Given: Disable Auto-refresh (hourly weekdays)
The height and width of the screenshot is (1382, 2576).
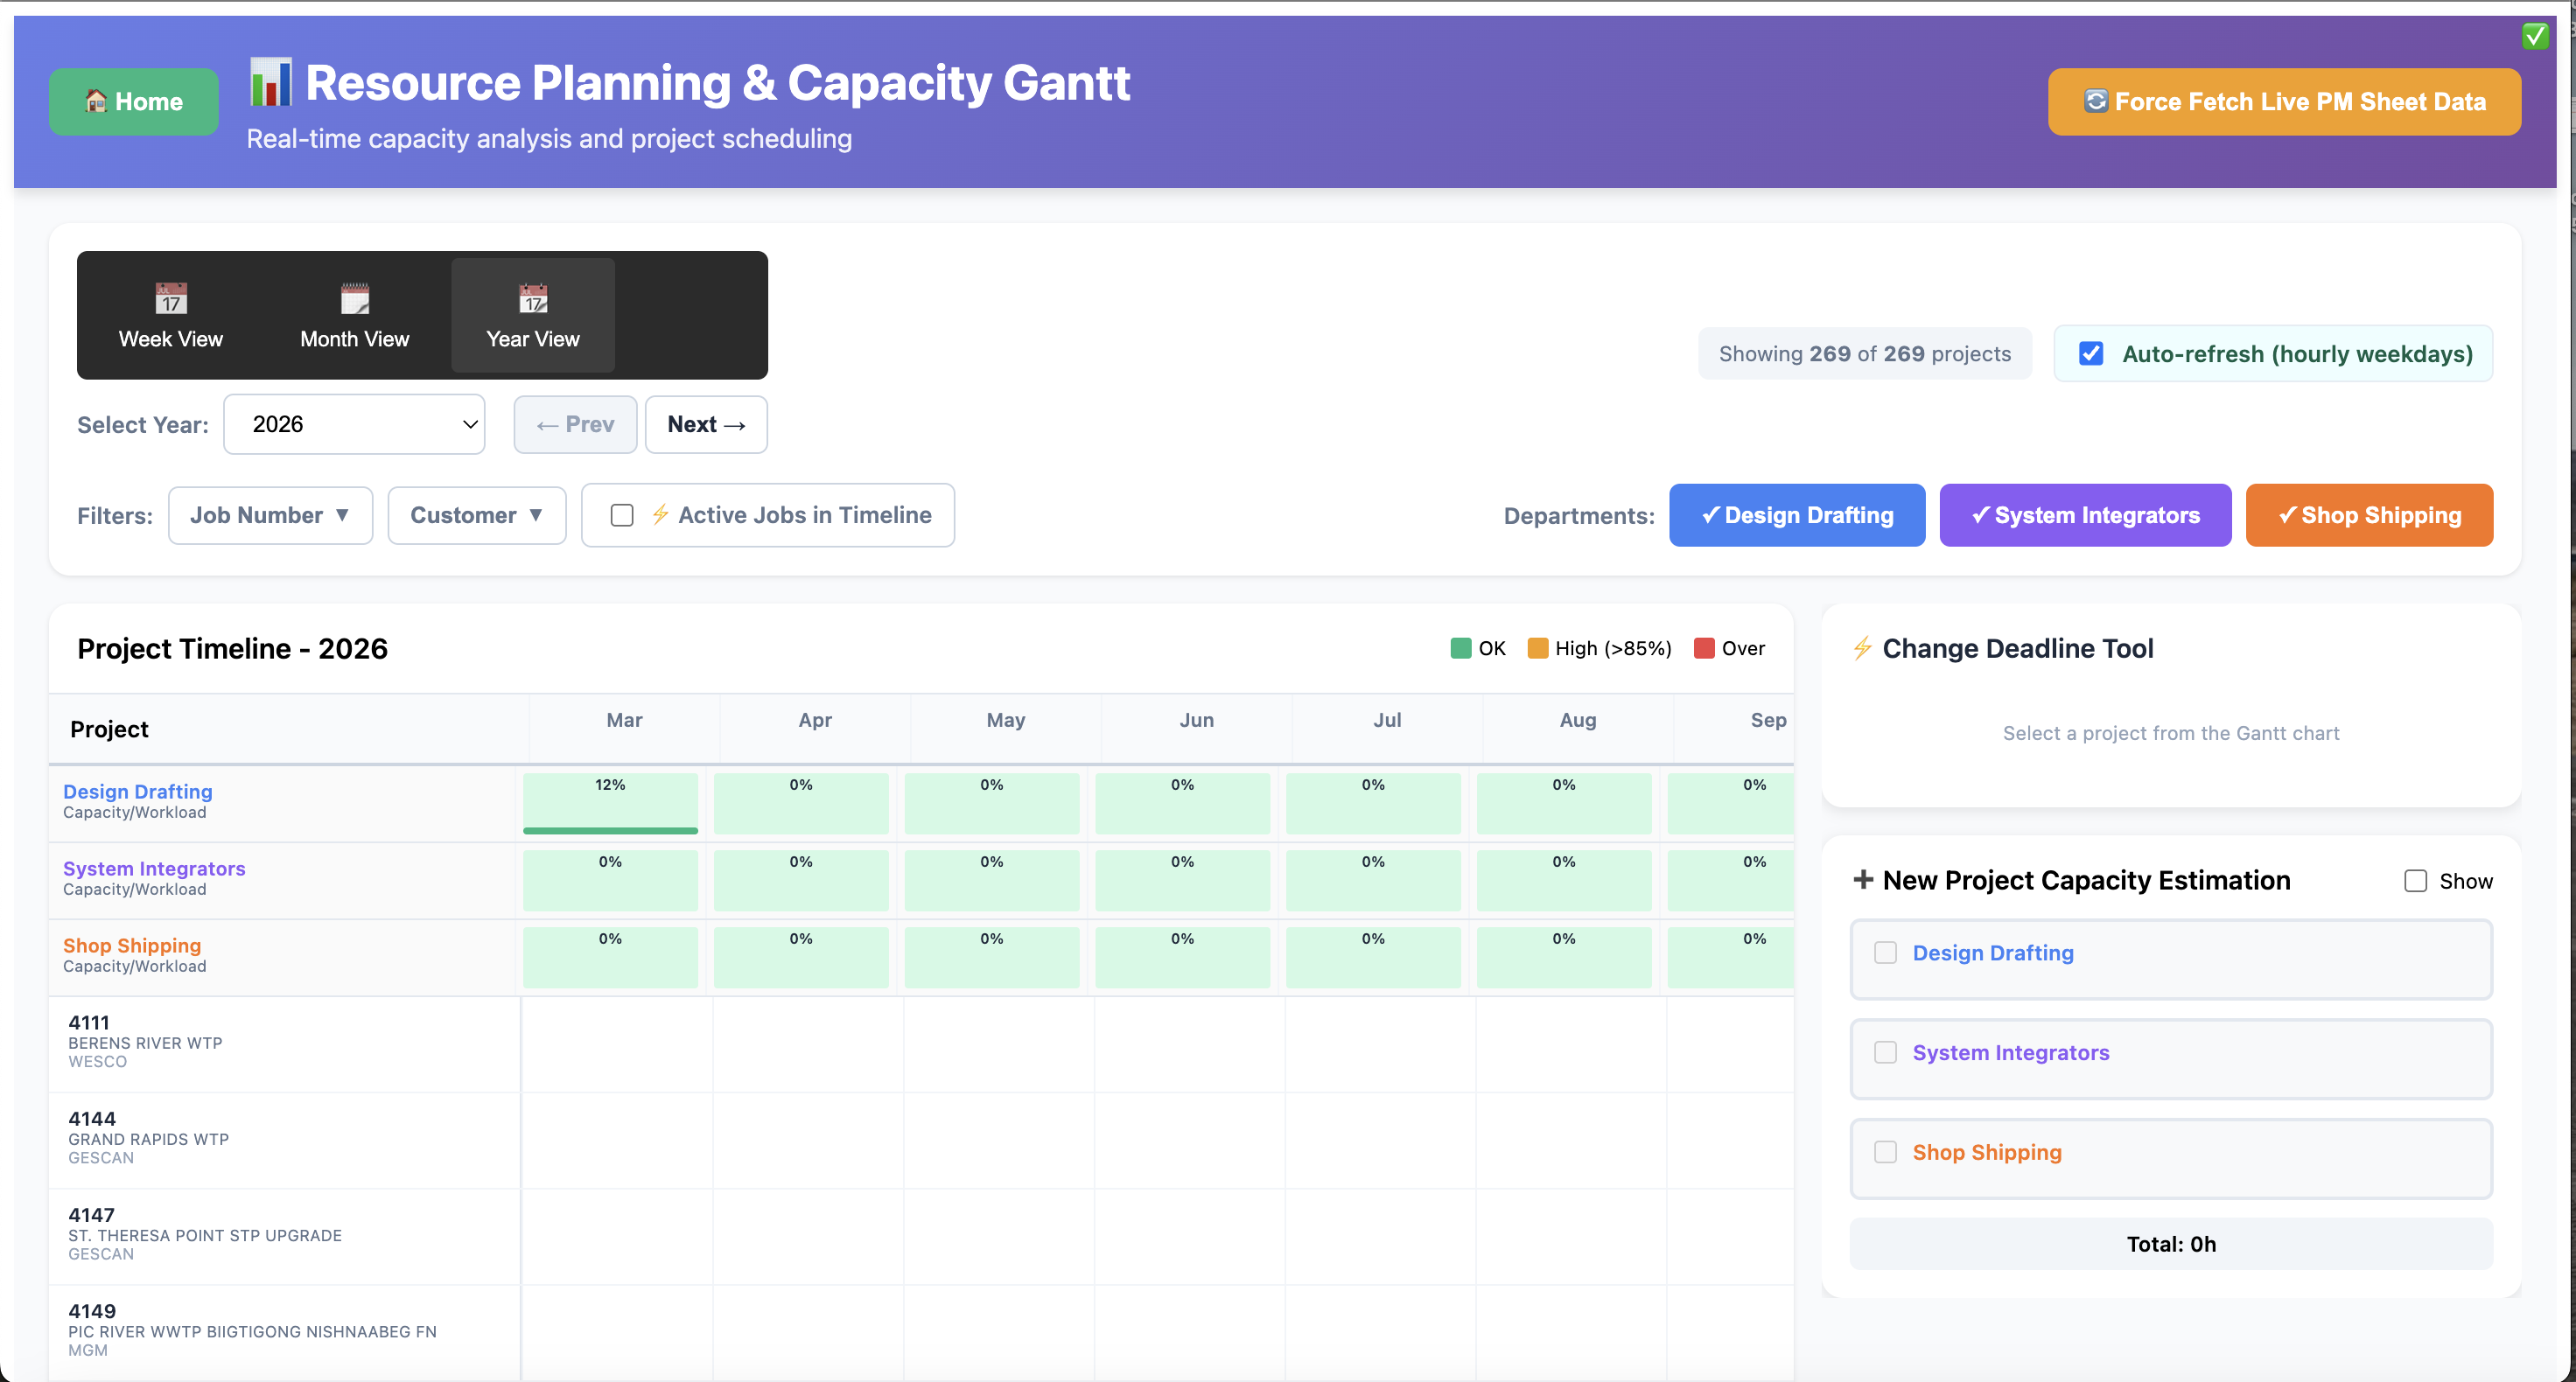Looking at the screenshot, I should [2091, 353].
